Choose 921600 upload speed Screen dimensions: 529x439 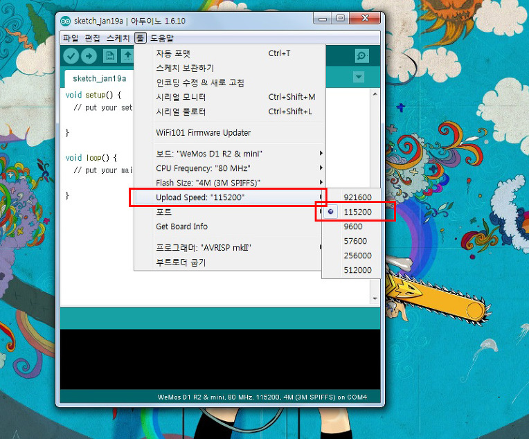351,197
